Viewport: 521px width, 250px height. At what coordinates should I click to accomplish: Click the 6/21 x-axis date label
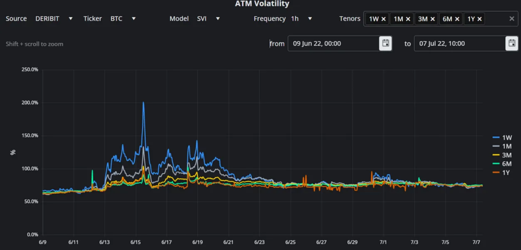tap(228, 242)
